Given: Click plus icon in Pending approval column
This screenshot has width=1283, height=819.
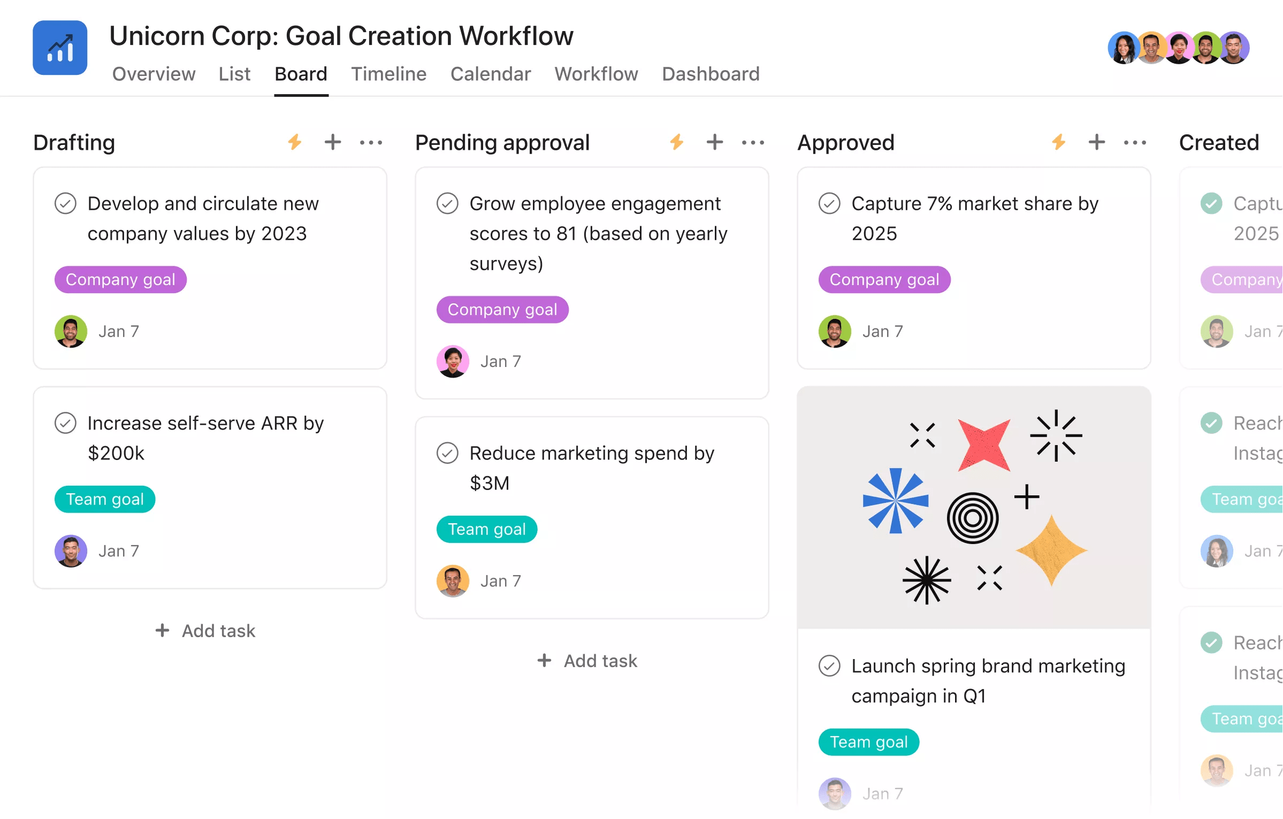Looking at the screenshot, I should click(x=715, y=142).
